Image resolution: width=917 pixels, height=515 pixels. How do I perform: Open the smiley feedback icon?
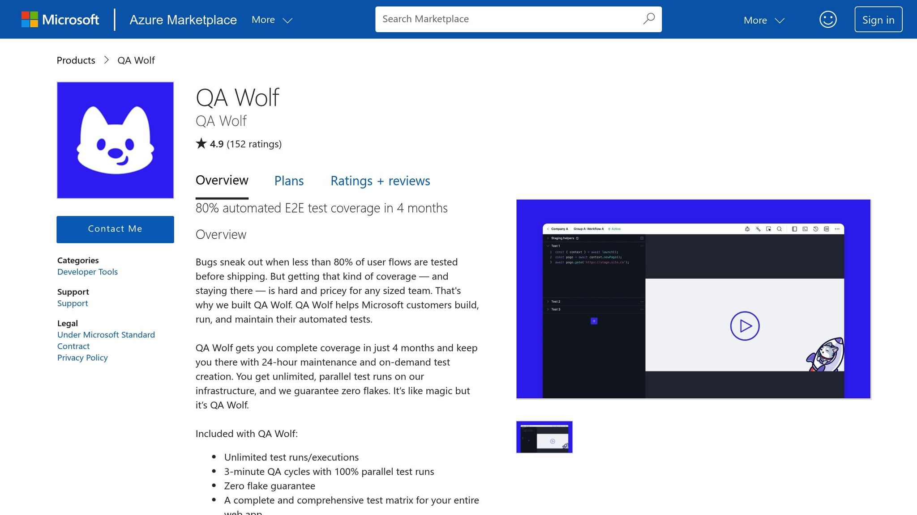(x=828, y=20)
